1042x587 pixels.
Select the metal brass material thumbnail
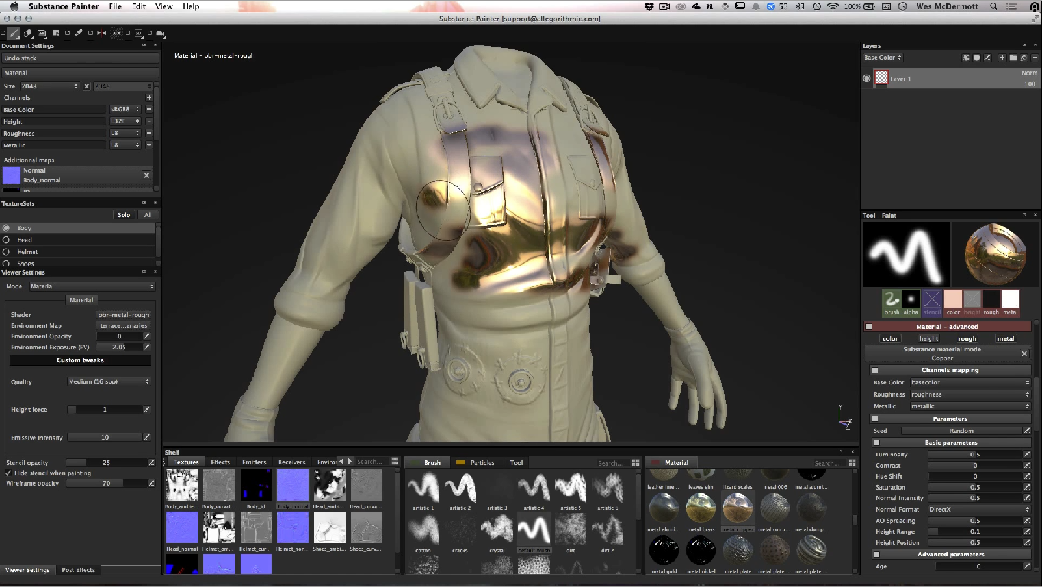701,508
